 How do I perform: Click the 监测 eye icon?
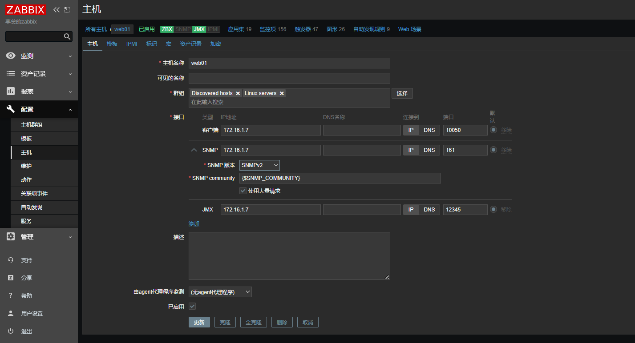[x=11, y=56]
